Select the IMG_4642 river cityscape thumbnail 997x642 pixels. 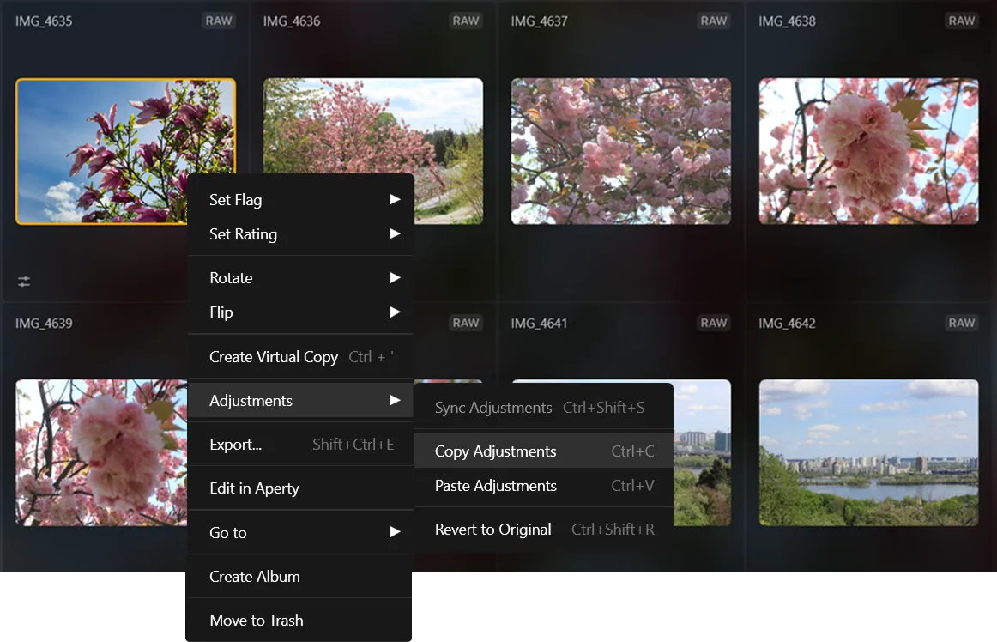tap(868, 452)
